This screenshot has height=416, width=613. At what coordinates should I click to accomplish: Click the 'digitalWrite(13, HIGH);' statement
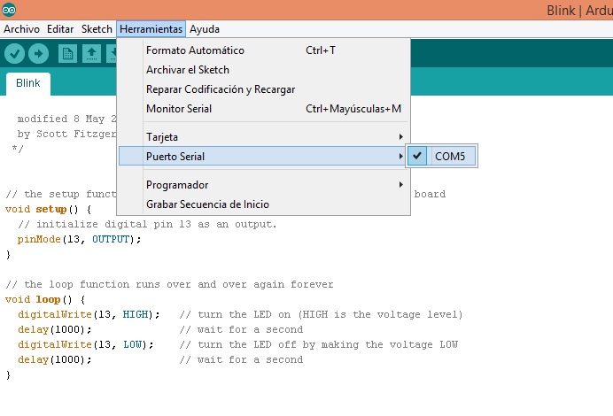[x=89, y=314]
